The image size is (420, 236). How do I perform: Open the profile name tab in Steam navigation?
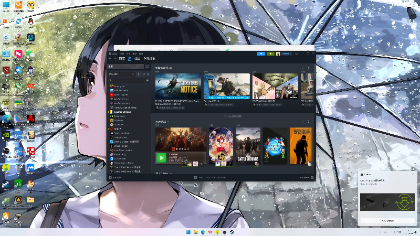tap(150, 58)
